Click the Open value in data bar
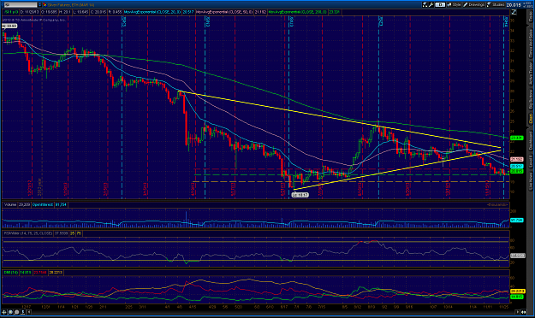 50,12
